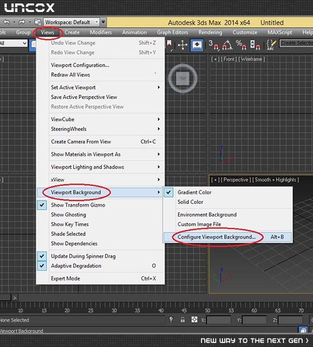Click the Perspective viewport label
This screenshot has width=313, height=347.
point(236,179)
